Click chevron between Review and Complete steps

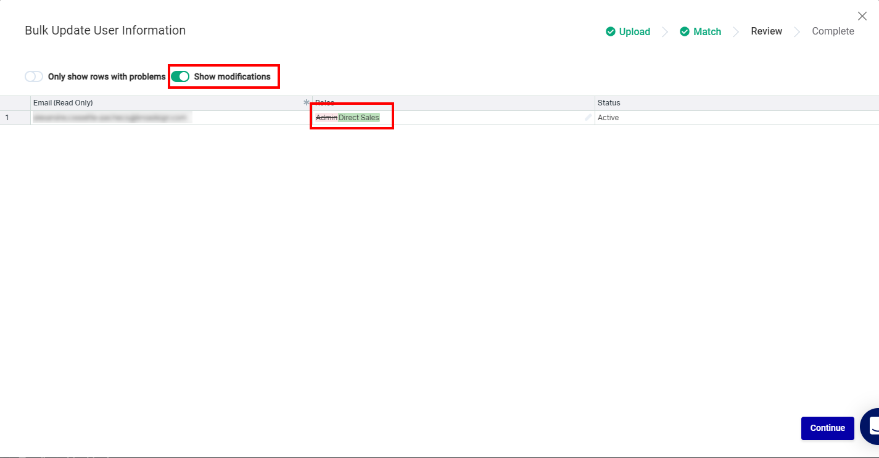click(x=797, y=31)
